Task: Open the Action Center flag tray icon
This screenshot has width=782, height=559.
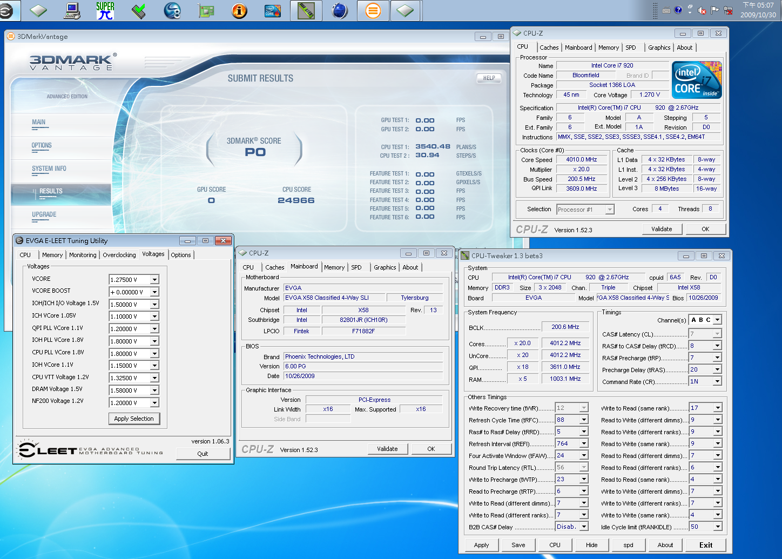Action: point(715,10)
